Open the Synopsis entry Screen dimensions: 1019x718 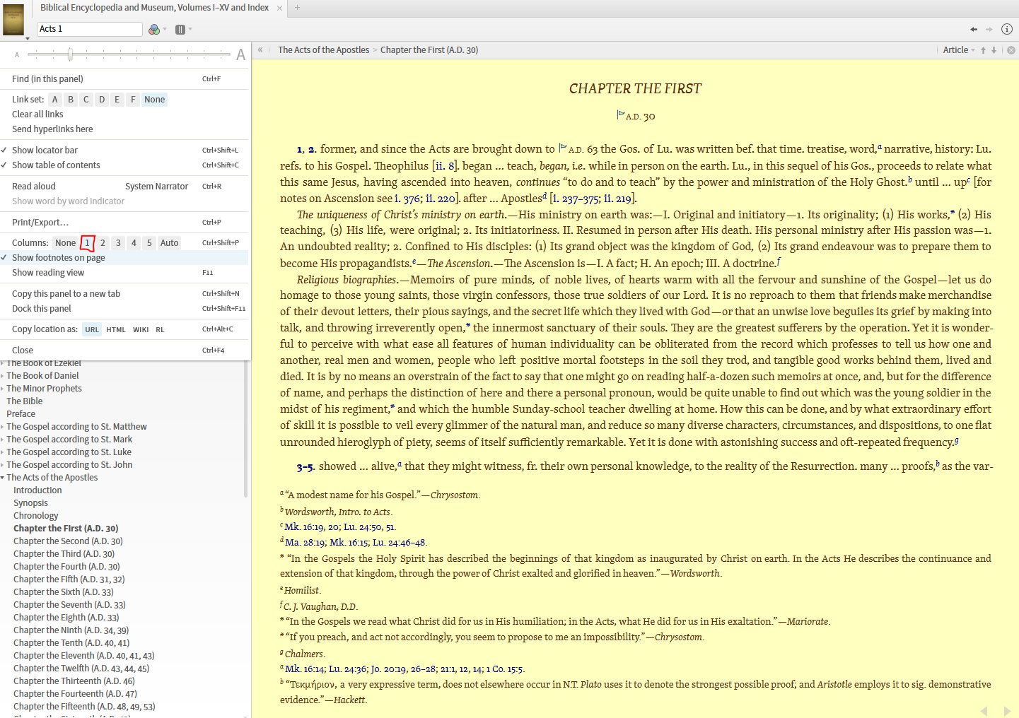30,503
